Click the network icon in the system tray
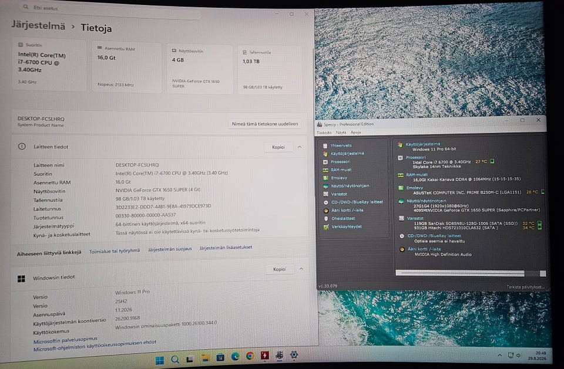Image resolution: width=564 pixels, height=369 pixels. click(x=511, y=356)
